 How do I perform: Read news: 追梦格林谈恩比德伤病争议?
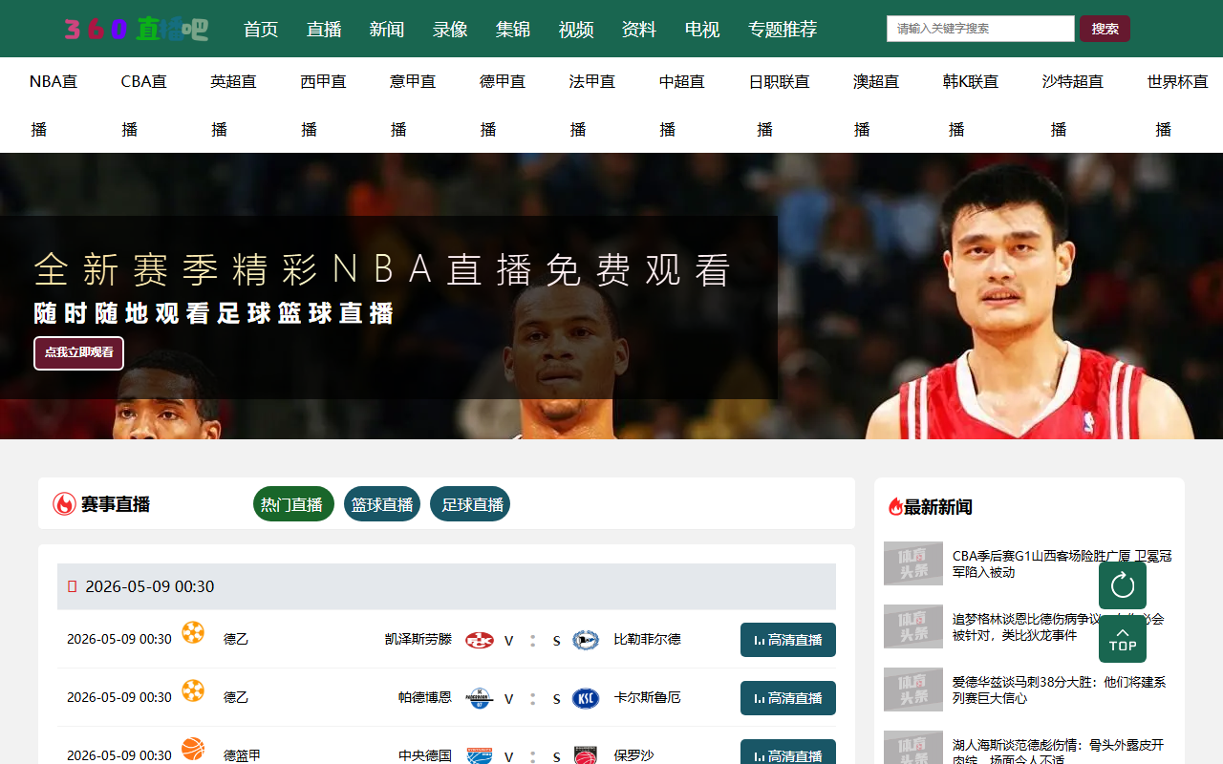coord(1059,626)
